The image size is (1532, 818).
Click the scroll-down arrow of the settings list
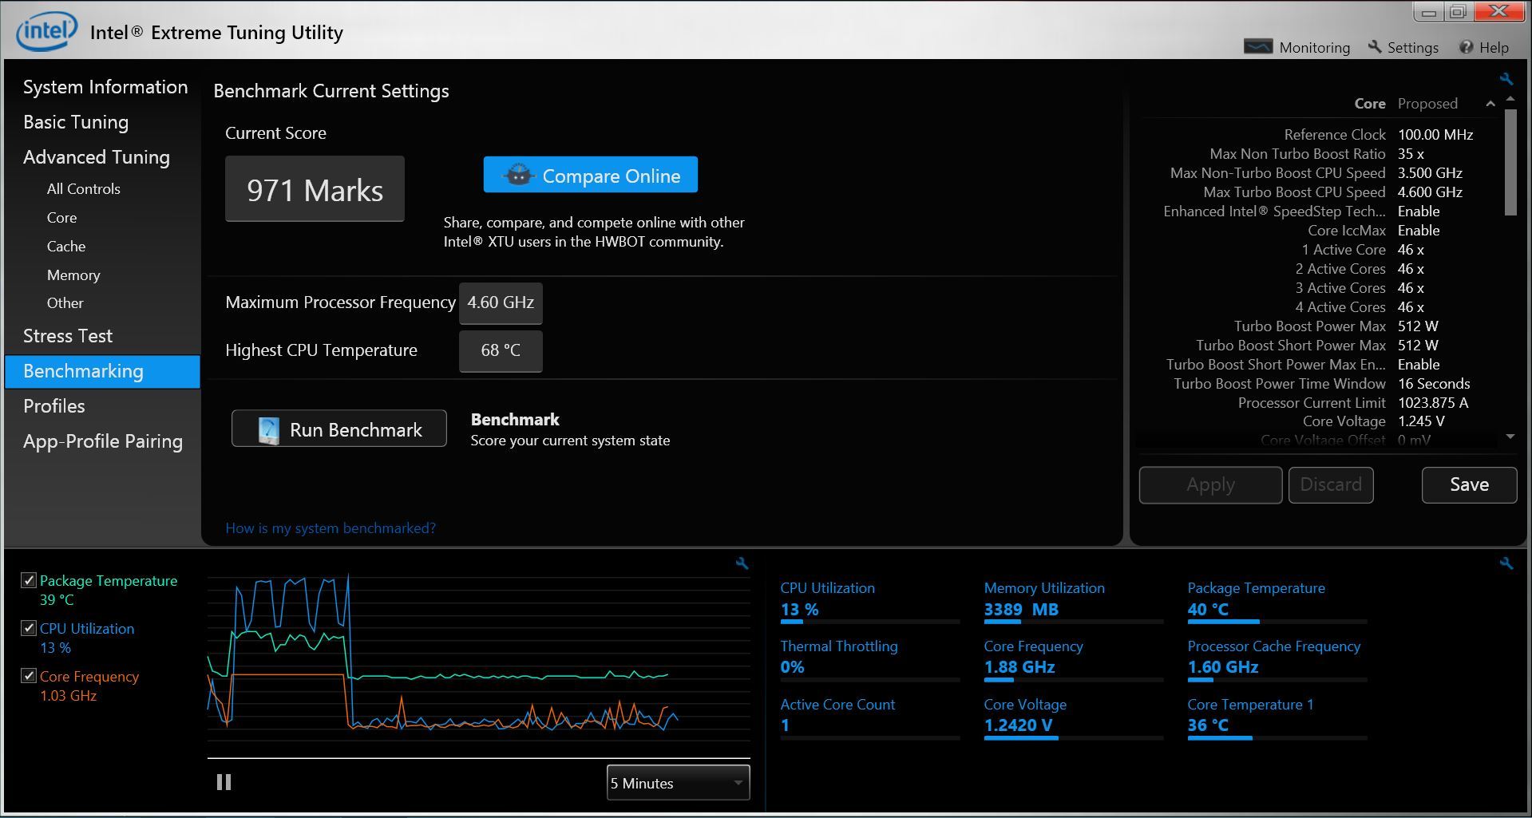(x=1510, y=437)
